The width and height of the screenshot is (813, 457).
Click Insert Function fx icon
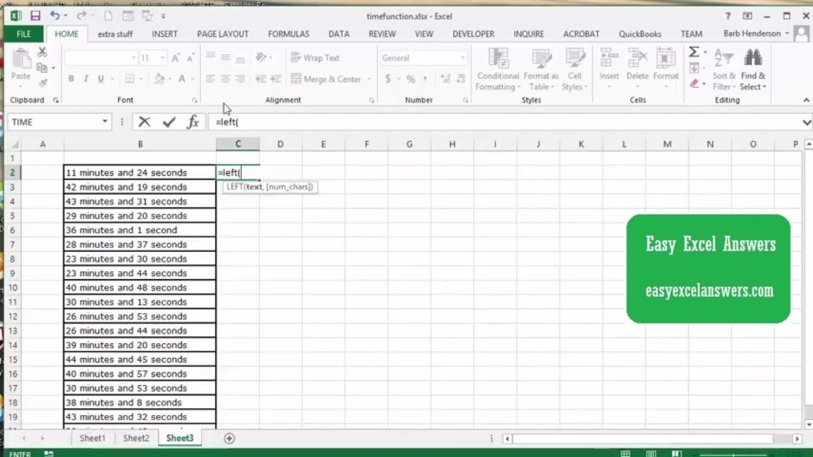(193, 122)
